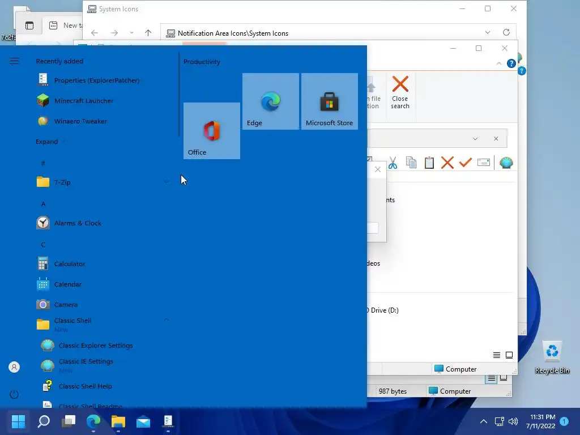Open the notification center badge

coord(564,421)
